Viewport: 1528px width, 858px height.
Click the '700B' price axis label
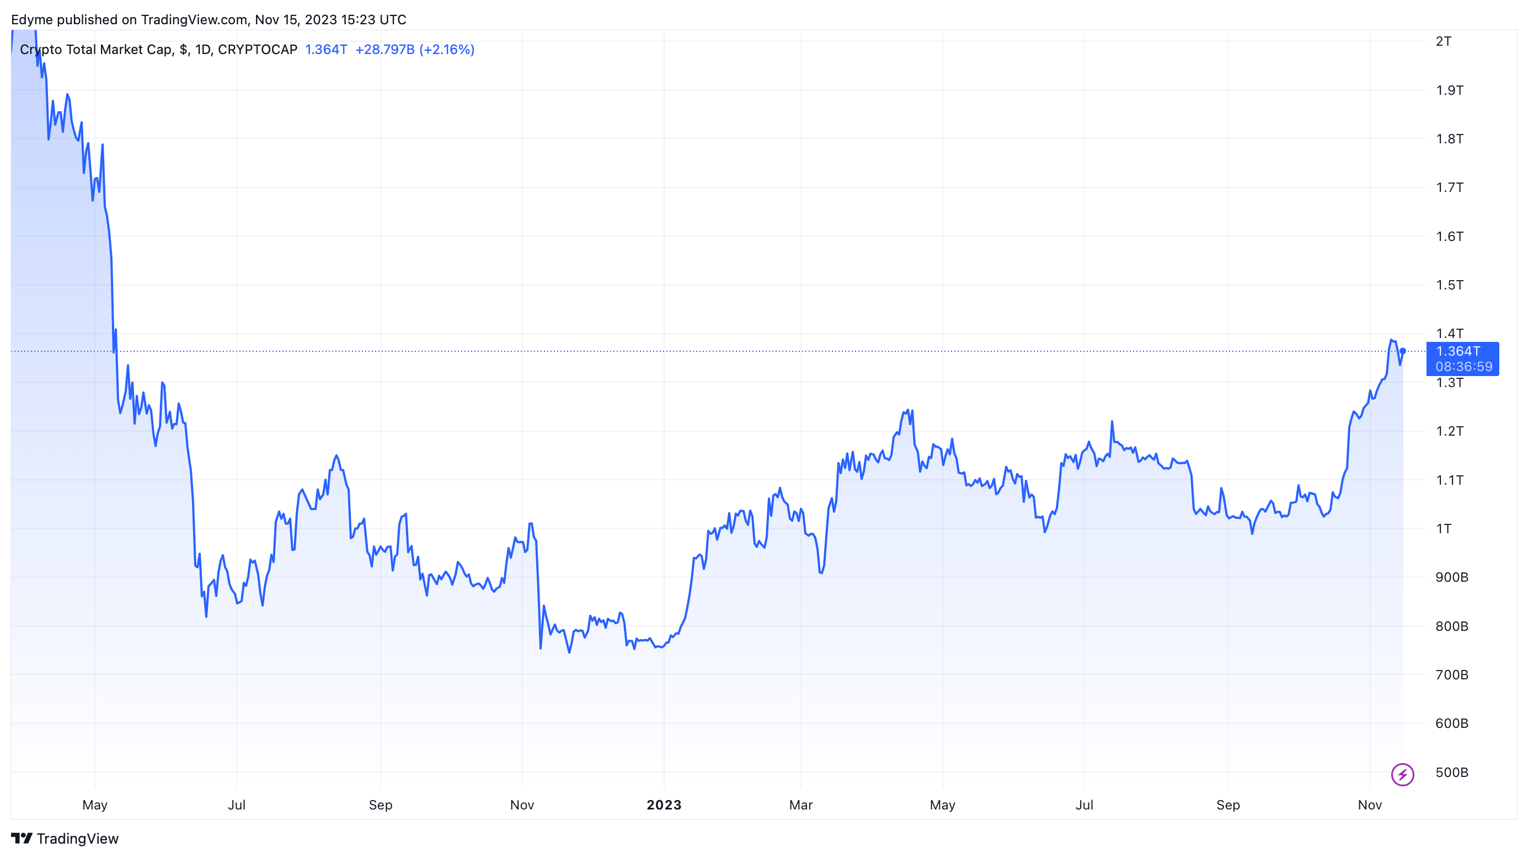click(x=1451, y=675)
